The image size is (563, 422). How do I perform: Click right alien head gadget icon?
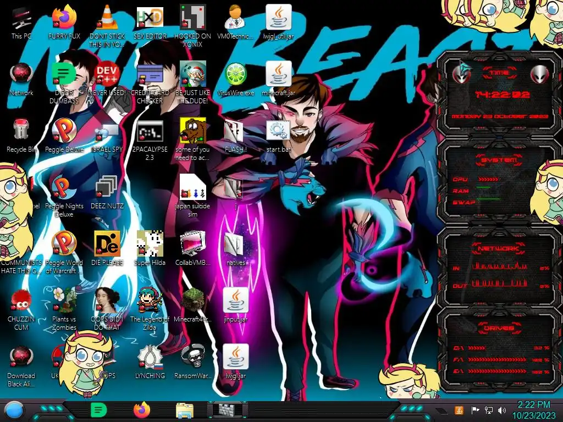(540, 75)
